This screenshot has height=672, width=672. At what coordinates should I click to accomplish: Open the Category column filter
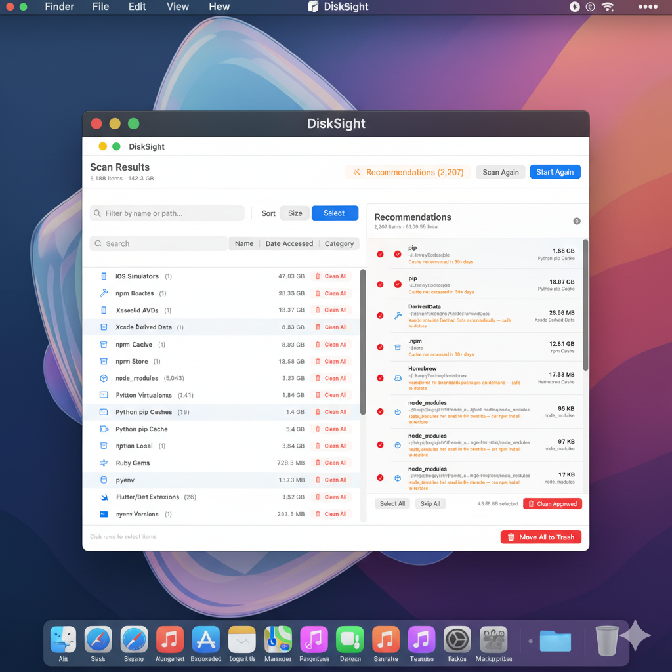[339, 243]
